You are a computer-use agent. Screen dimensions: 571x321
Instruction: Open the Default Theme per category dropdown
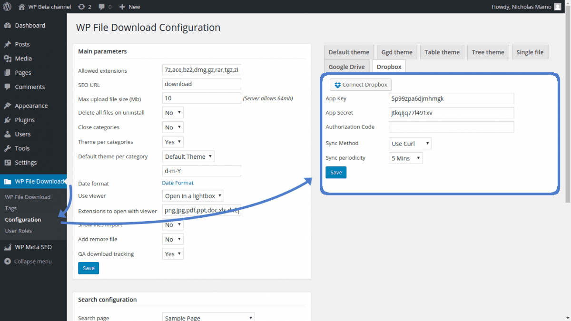click(188, 156)
